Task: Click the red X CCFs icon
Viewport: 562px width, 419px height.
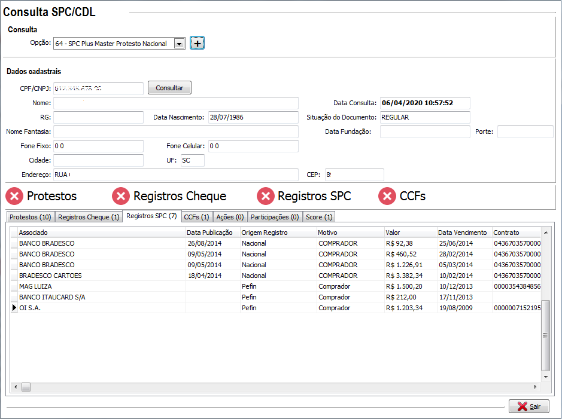Action: 388,196
